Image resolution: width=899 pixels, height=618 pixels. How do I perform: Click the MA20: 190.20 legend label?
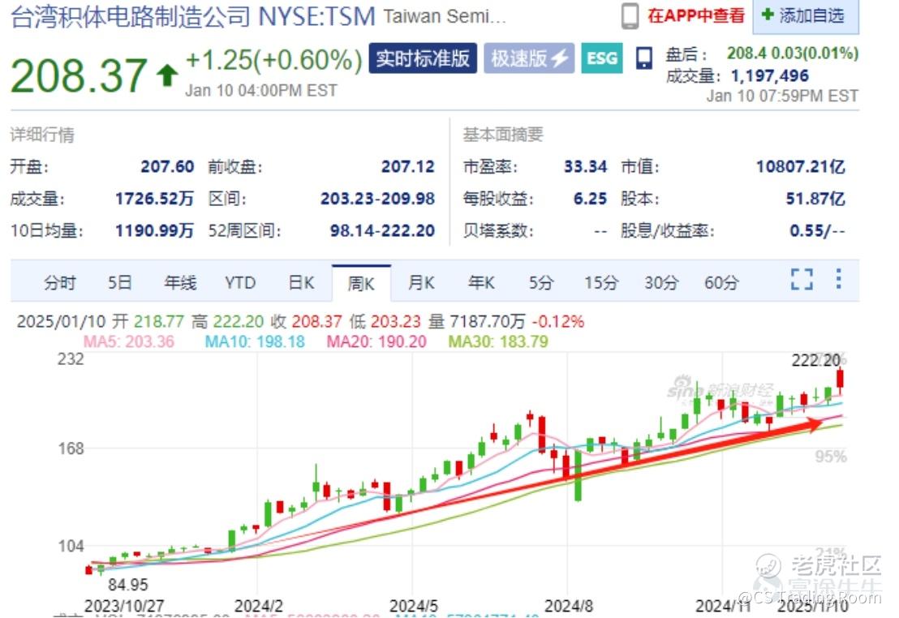click(x=376, y=341)
